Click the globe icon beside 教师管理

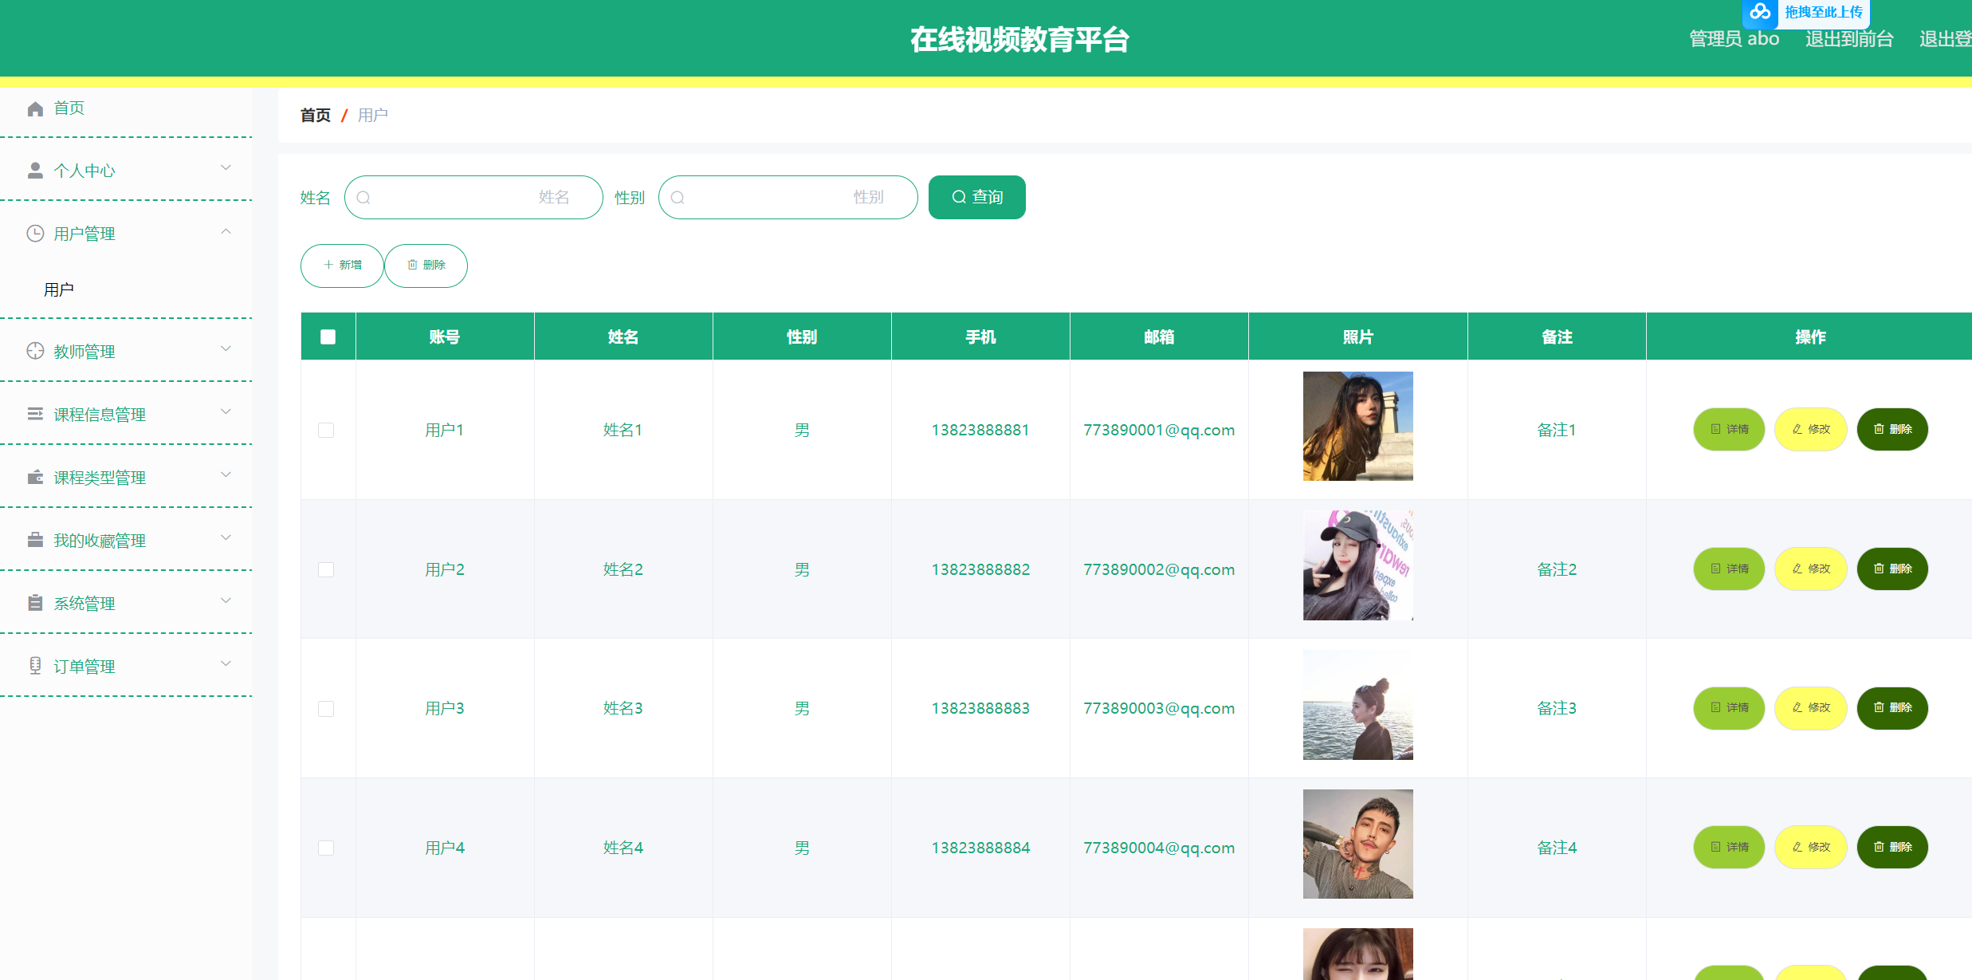pos(35,351)
